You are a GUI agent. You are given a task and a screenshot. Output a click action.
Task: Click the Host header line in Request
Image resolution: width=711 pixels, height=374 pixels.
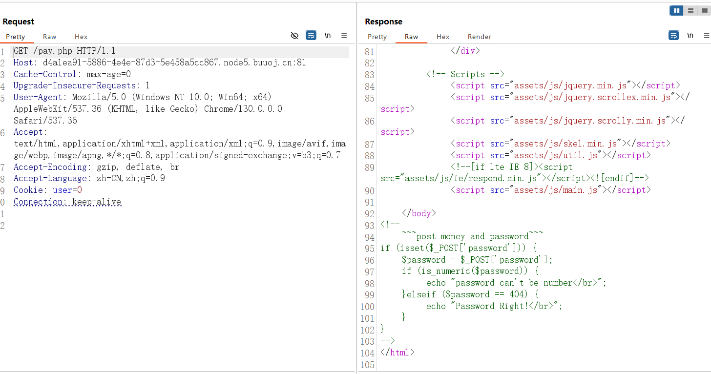(159, 62)
